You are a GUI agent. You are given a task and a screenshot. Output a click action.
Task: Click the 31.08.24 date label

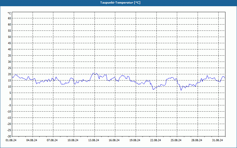217,140
